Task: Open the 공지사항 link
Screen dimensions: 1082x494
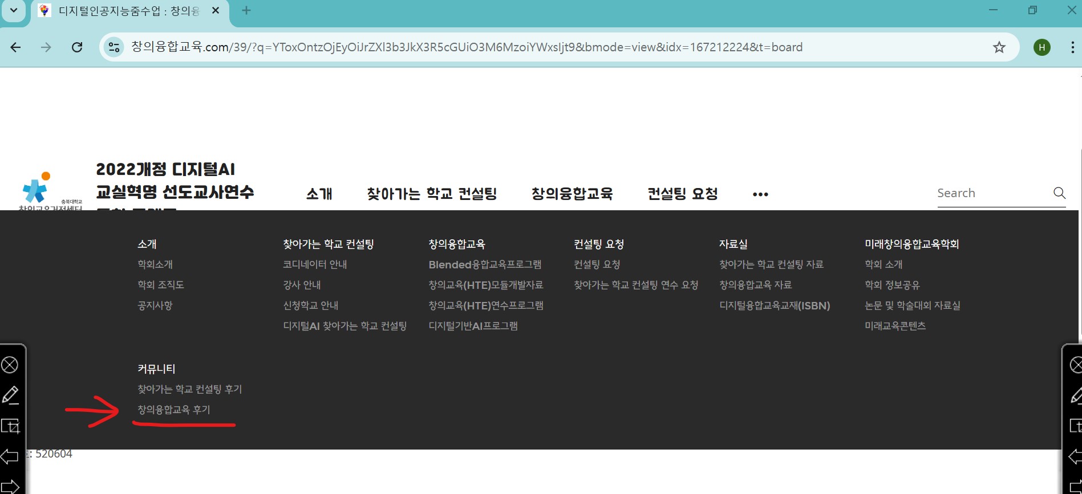Action: pyautogui.click(x=155, y=305)
